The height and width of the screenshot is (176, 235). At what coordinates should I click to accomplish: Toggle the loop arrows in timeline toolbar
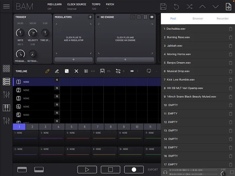point(118,71)
